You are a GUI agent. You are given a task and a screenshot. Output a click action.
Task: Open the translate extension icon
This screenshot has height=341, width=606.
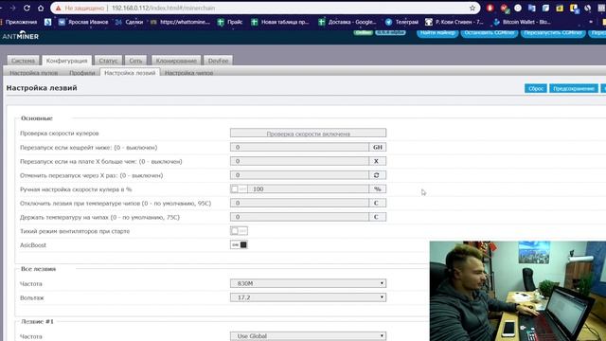[532, 8]
